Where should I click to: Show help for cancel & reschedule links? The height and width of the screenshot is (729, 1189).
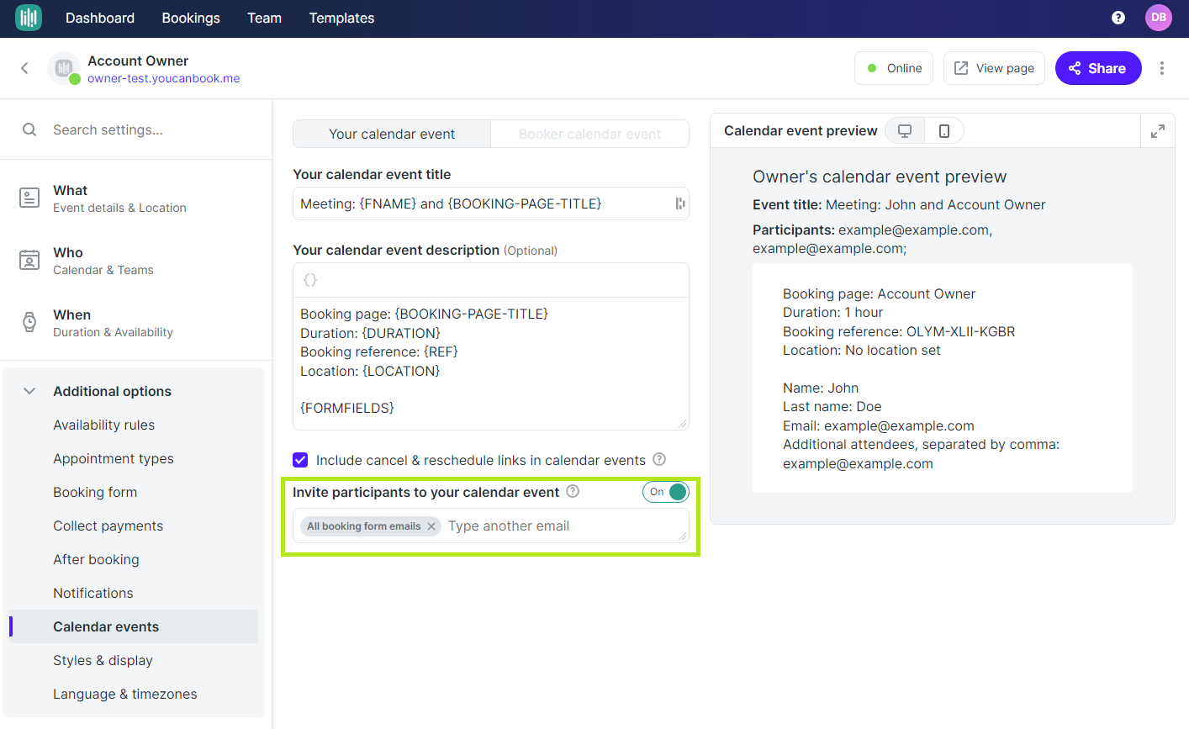(659, 459)
